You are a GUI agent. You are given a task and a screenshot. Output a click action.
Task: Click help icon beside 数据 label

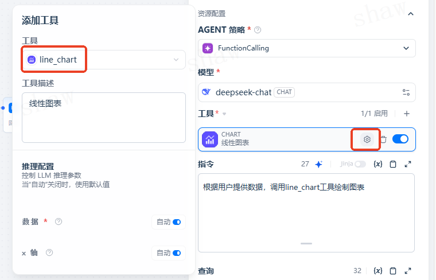pyautogui.click(x=59, y=221)
